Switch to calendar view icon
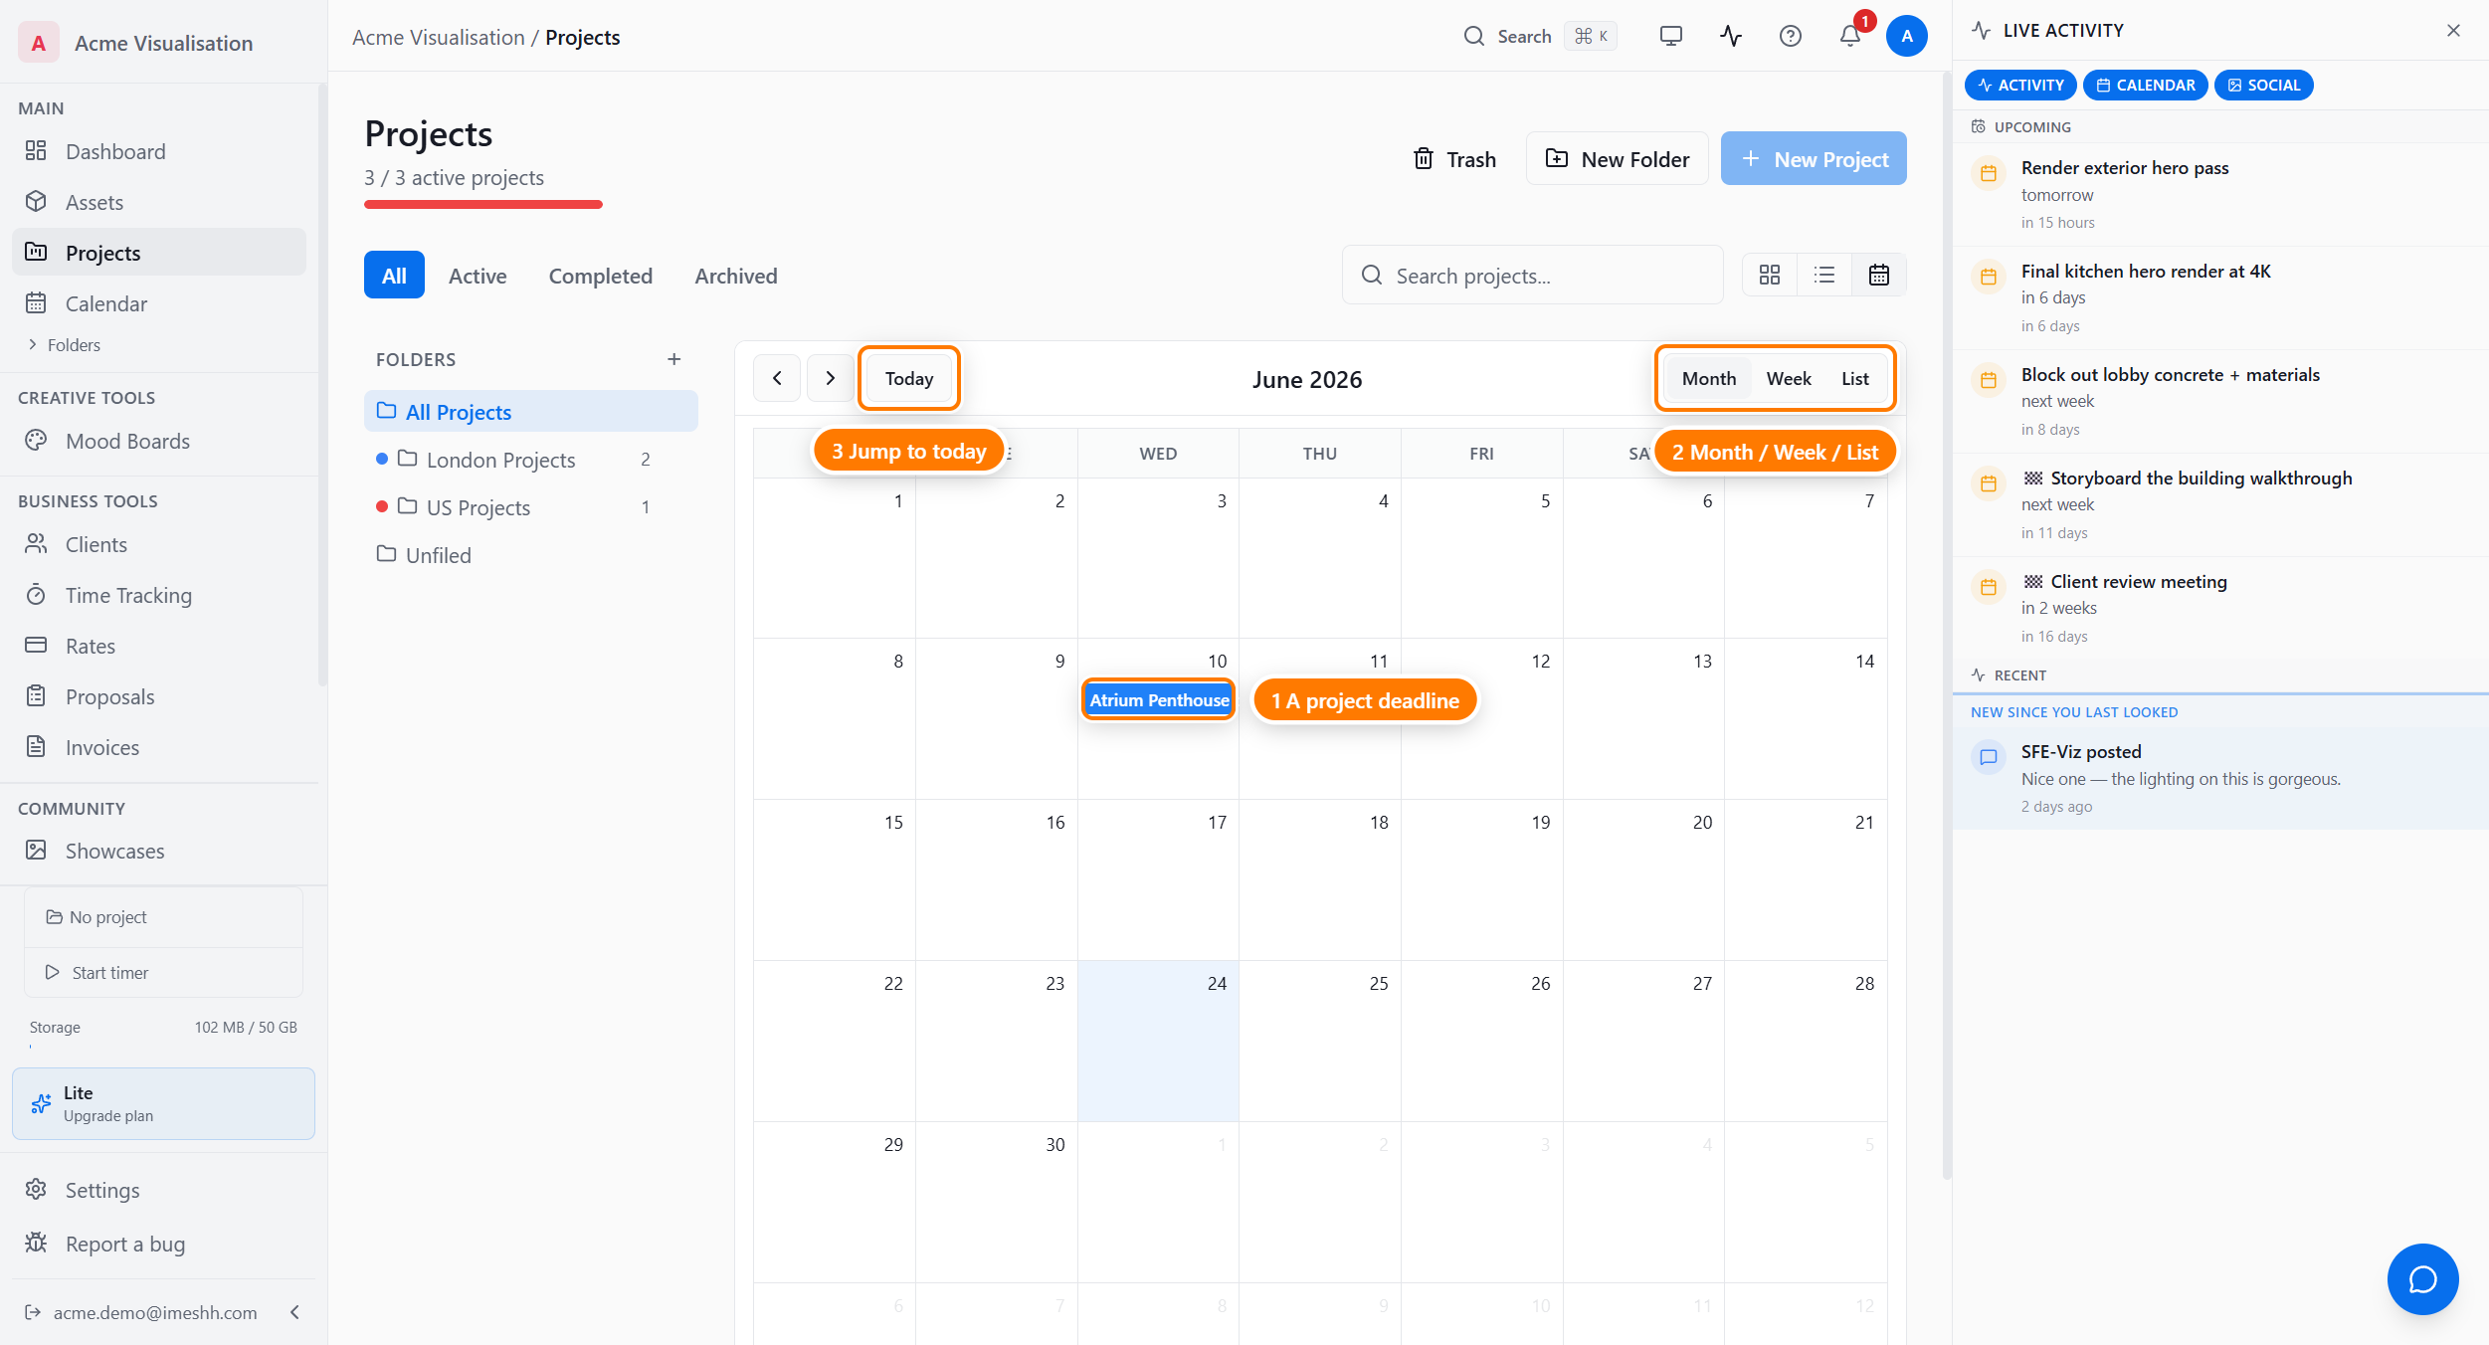Screen dimensions: 2489x1345 click(x=1879, y=275)
